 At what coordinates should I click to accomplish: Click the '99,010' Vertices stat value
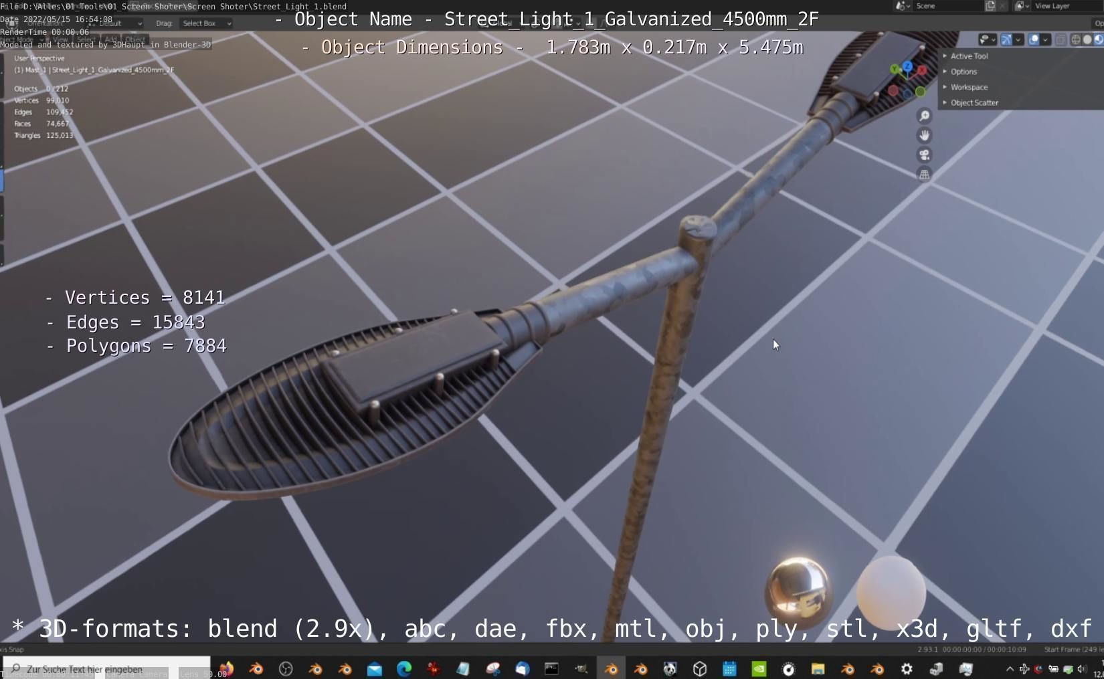pos(58,100)
